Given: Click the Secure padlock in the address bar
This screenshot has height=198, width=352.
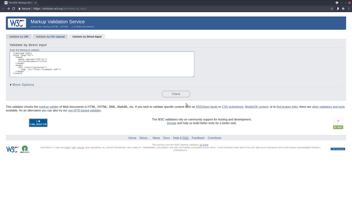Looking at the screenshot, I should (x=20, y=9).
